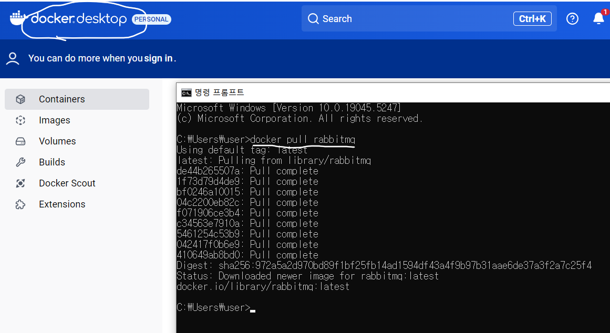610x333 pixels.
Task: Focus the Search input field
Action: pyautogui.click(x=429, y=19)
